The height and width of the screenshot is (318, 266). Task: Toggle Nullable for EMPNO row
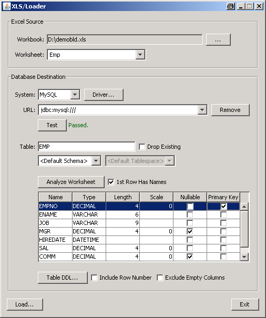click(x=190, y=206)
